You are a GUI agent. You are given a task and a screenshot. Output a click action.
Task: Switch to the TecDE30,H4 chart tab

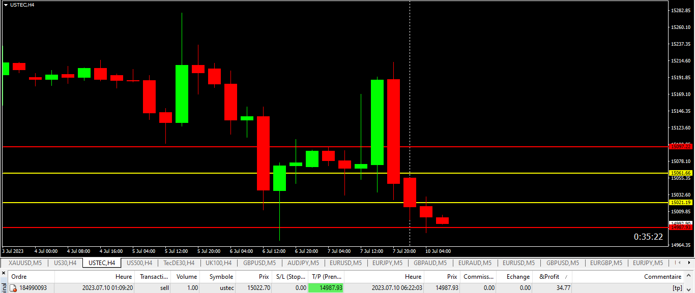point(179,263)
